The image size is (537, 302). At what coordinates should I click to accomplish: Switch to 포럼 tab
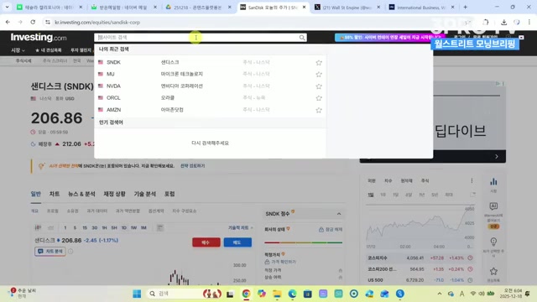coord(169,194)
